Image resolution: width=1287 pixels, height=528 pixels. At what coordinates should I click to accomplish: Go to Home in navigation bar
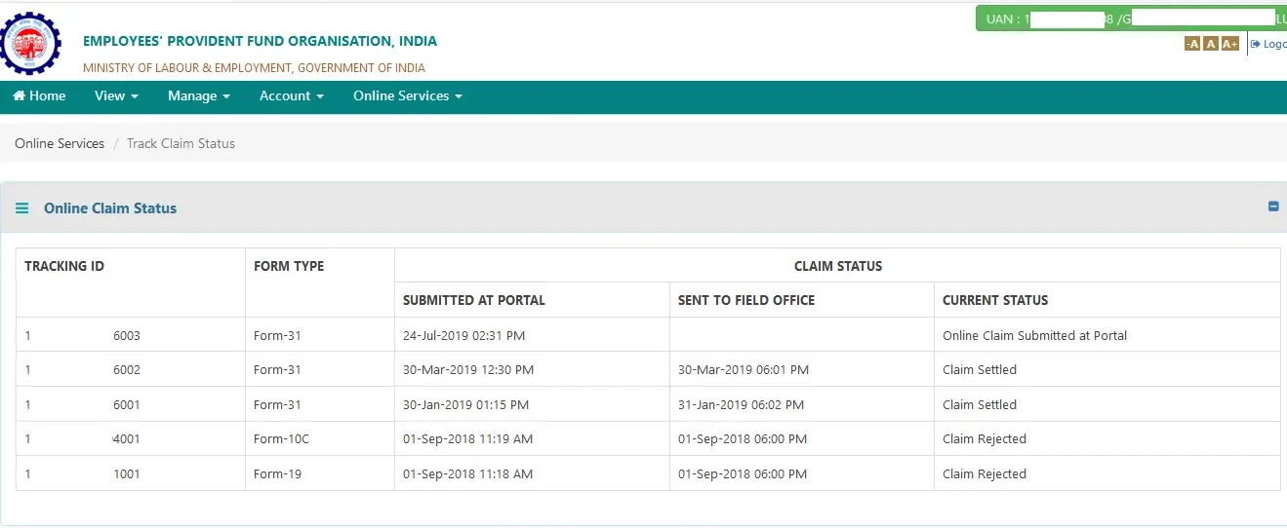pos(40,95)
